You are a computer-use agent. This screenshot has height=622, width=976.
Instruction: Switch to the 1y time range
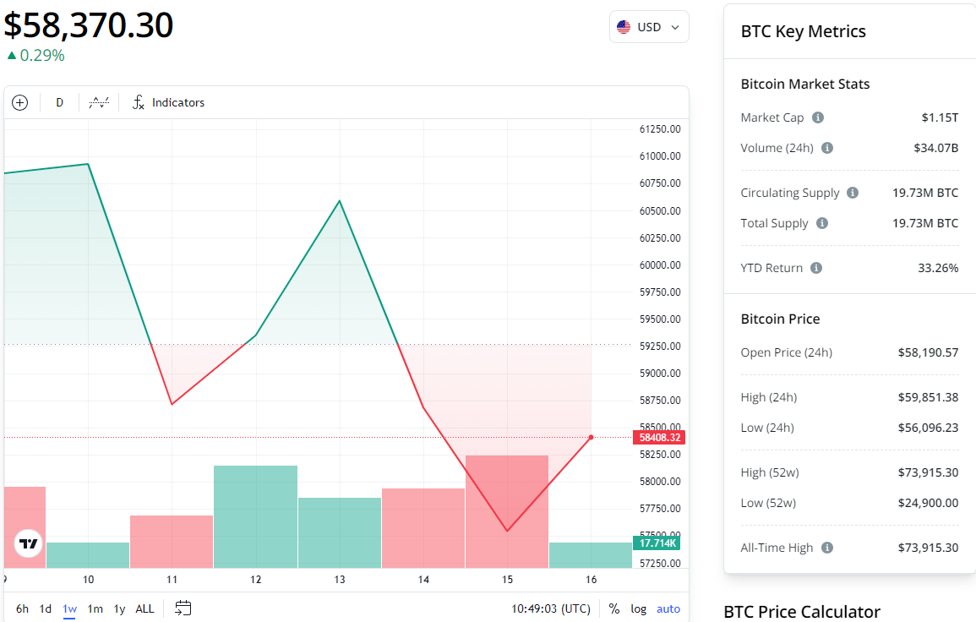pos(119,608)
